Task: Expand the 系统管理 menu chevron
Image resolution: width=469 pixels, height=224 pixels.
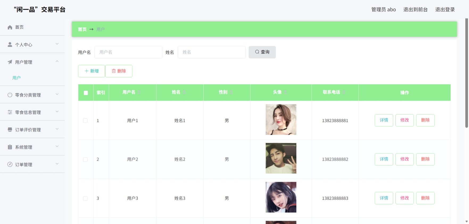Action: click(57, 147)
